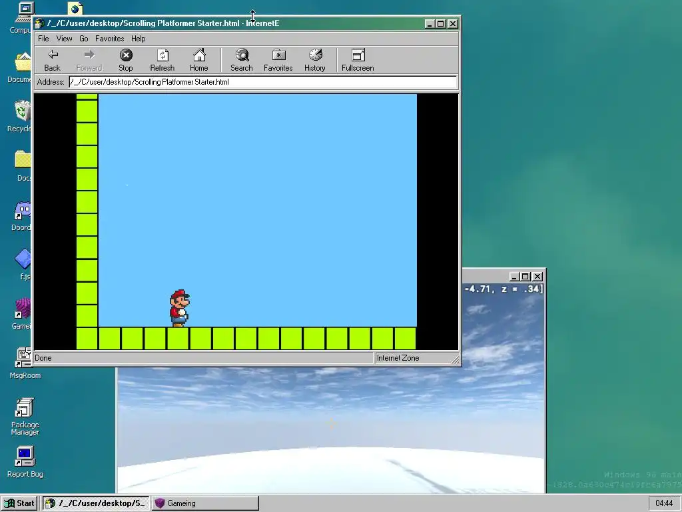Select the Package Manager desktop icon

(x=25, y=416)
